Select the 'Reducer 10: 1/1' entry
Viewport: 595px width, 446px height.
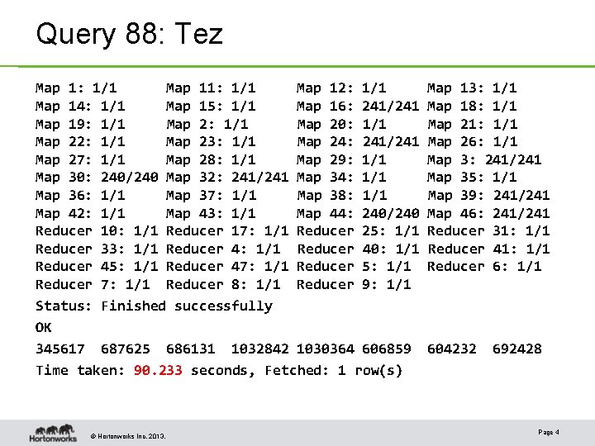coord(97,231)
